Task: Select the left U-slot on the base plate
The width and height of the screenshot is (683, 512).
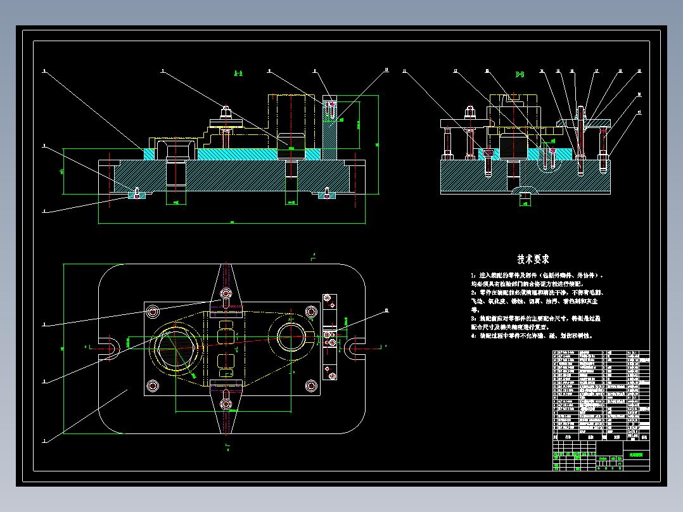Action: pos(110,348)
